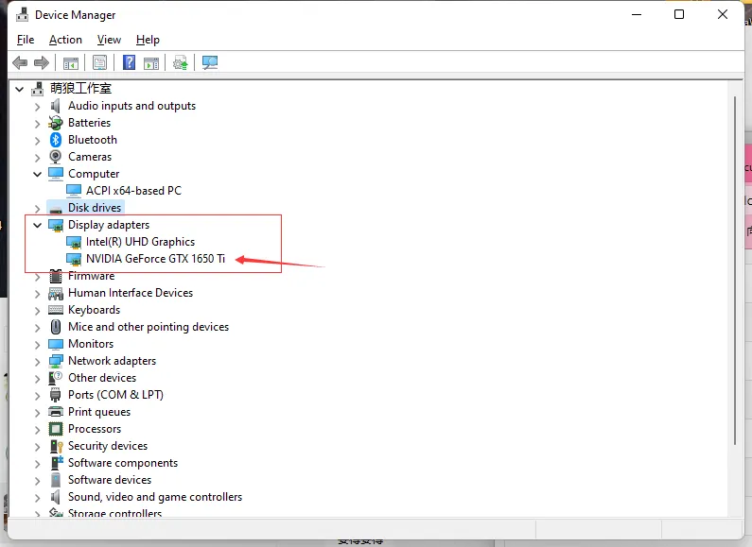Open the Help menu

pyautogui.click(x=148, y=40)
